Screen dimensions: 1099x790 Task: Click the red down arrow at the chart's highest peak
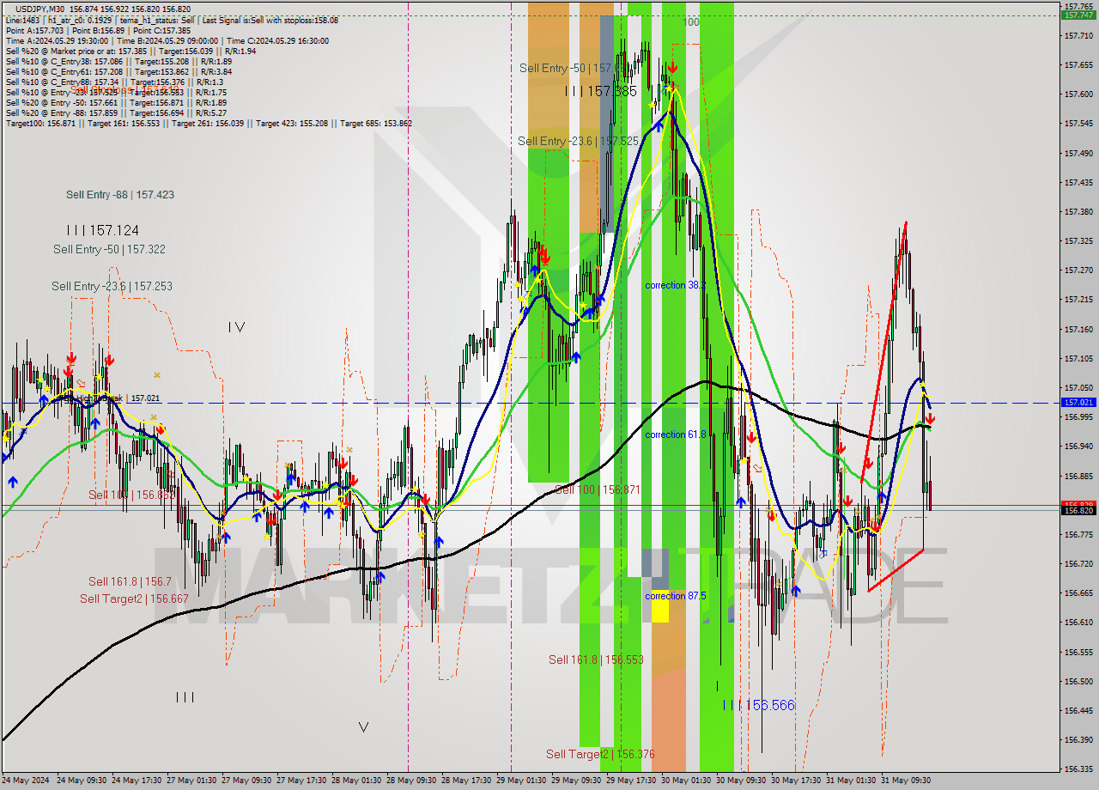672,66
